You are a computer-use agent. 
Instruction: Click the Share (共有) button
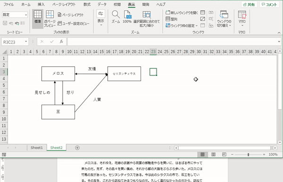tap(249, 5)
